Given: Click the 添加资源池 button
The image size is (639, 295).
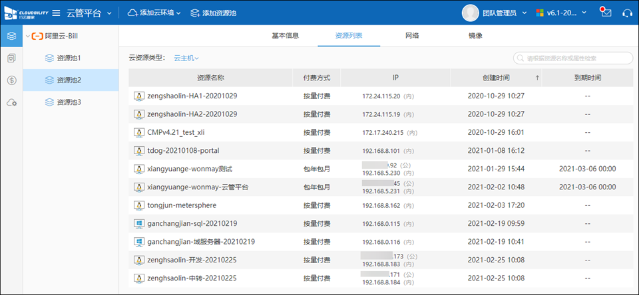Looking at the screenshot, I should pos(213,13).
